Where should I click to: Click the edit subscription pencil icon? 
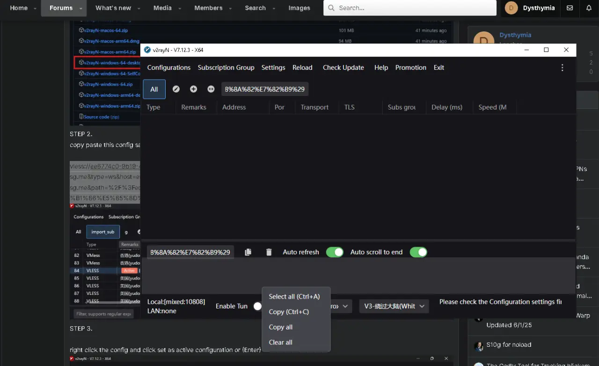(x=176, y=89)
